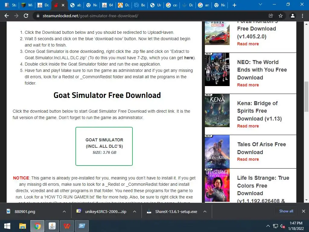Open the Forza Horizon 5 thumbnail
This screenshot has height=232, width=309.
pos(217,33)
